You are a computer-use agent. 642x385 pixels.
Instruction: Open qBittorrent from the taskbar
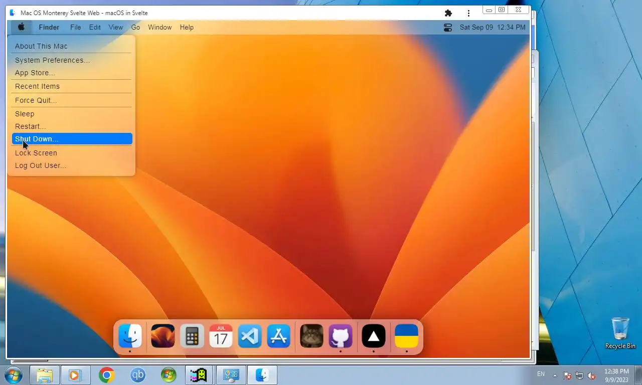(x=137, y=375)
